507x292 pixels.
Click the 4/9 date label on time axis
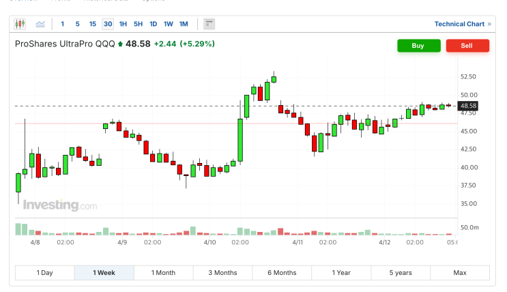pyautogui.click(x=122, y=242)
